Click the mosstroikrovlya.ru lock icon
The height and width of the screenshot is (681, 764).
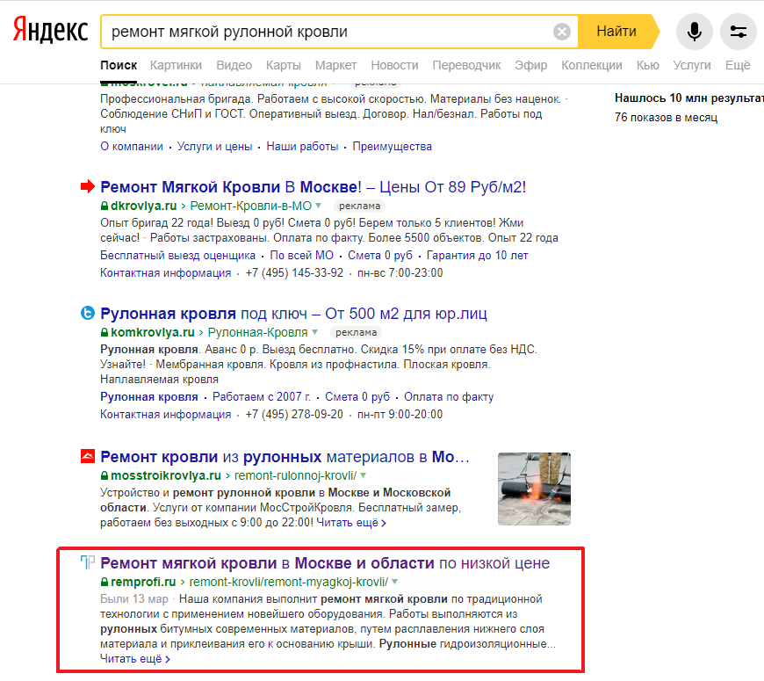(105, 475)
